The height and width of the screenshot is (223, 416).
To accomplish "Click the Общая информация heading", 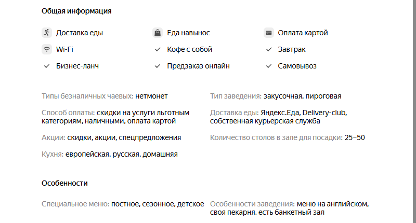I will coord(76,11).
